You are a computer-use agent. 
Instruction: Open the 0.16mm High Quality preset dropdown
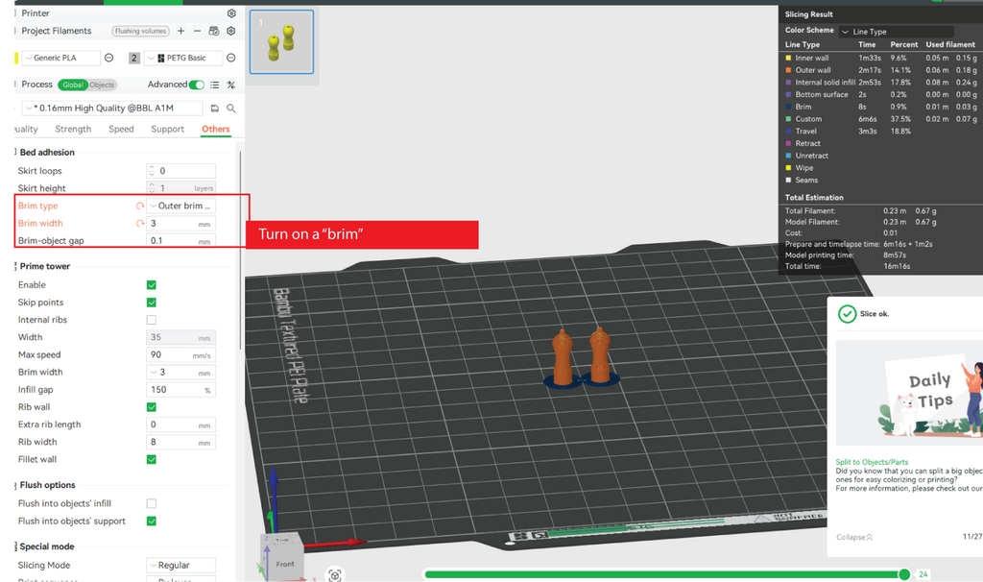pos(112,108)
